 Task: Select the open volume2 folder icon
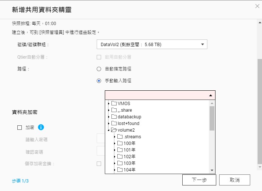(114, 130)
